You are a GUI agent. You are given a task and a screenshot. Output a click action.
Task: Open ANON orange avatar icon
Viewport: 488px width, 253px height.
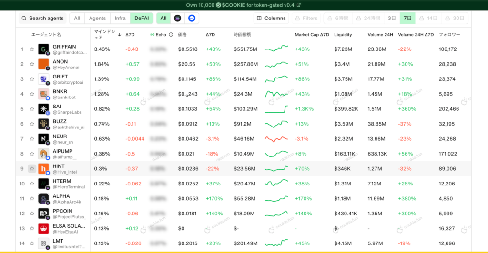[43, 64]
